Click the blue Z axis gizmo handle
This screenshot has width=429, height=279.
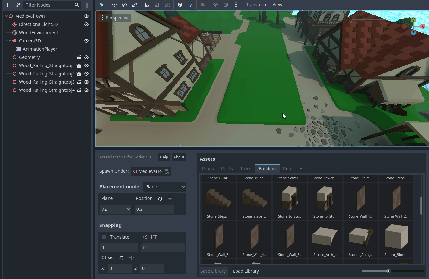pos(413,33)
